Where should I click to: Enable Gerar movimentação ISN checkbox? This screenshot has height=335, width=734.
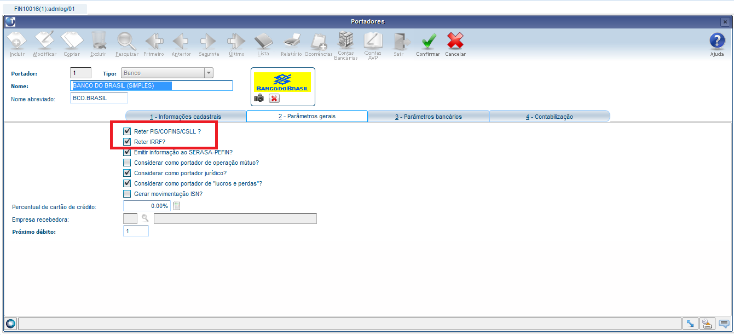(x=127, y=194)
